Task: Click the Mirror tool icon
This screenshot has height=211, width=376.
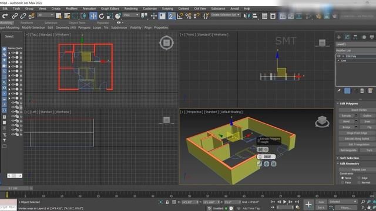Action: pyautogui.click(x=247, y=16)
